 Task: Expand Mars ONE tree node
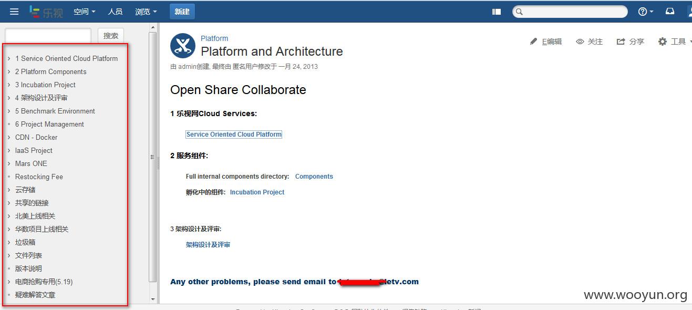[9, 163]
